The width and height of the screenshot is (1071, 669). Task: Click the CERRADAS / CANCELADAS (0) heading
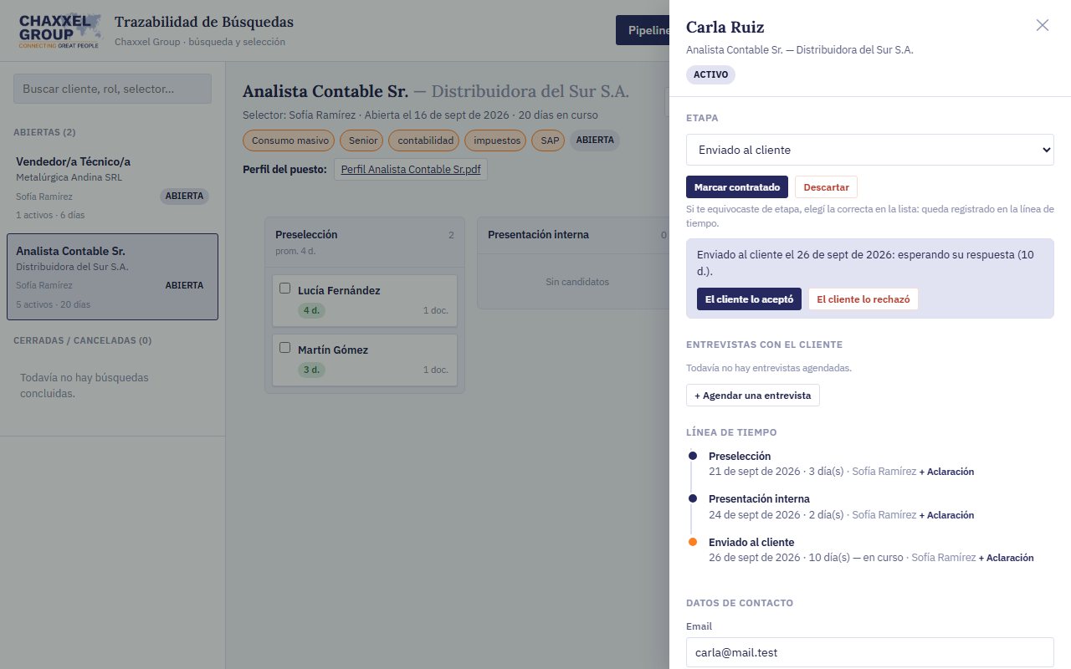[x=82, y=340]
